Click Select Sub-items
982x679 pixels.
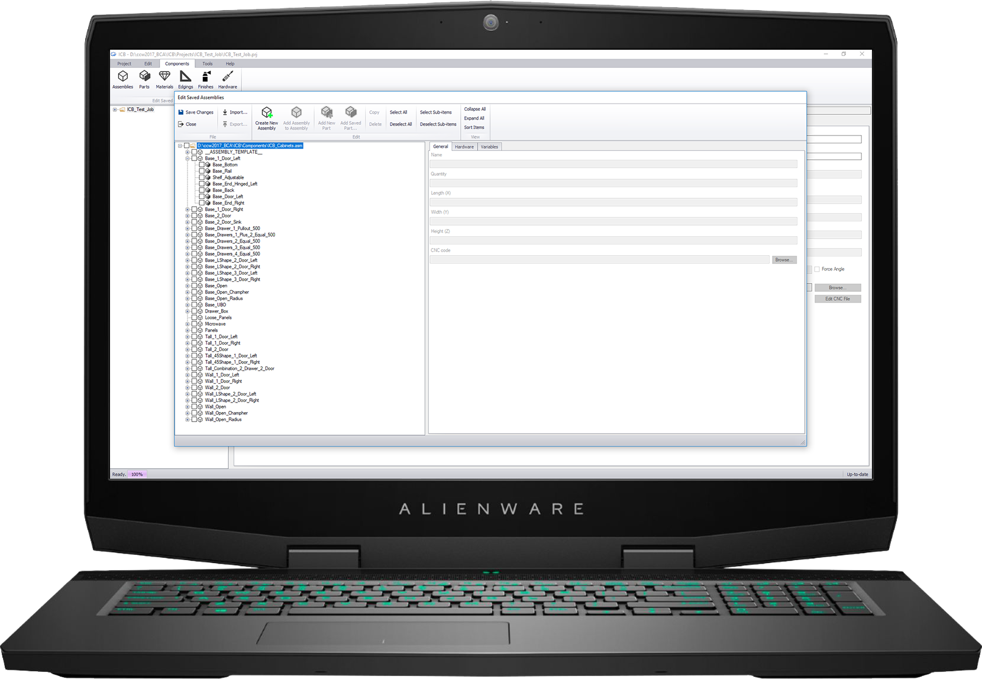point(436,112)
